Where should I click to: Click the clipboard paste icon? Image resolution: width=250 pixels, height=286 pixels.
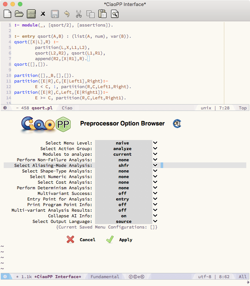[x=102, y=14]
